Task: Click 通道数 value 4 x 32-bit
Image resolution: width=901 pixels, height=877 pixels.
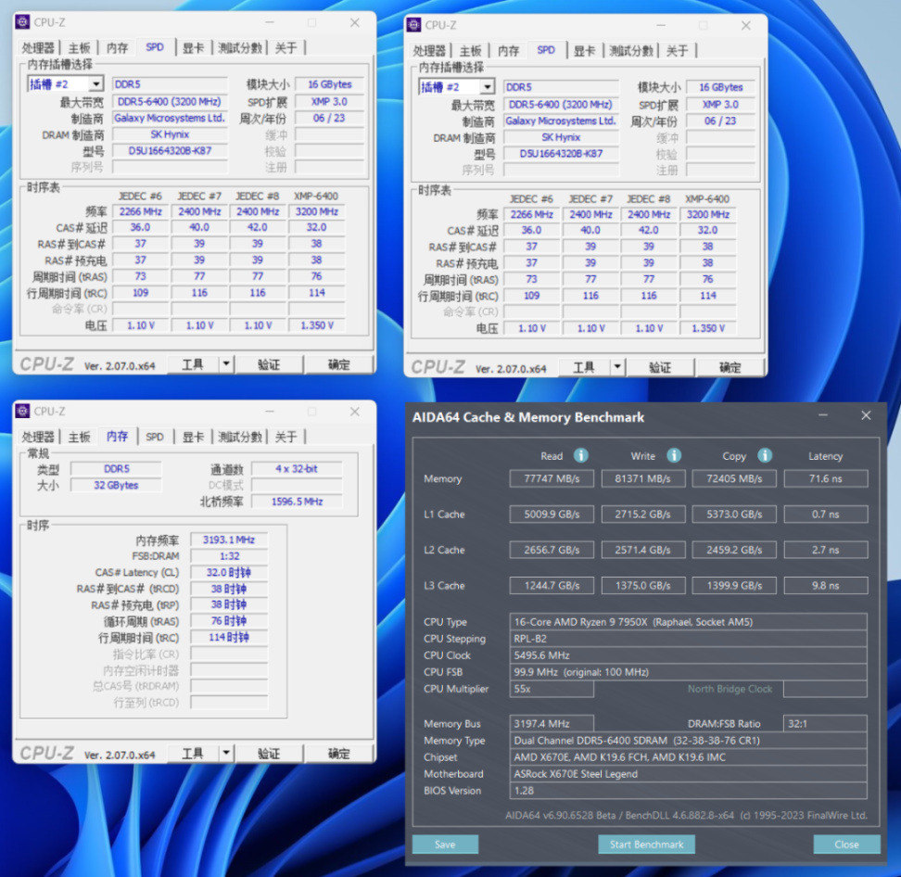Action: tap(297, 469)
